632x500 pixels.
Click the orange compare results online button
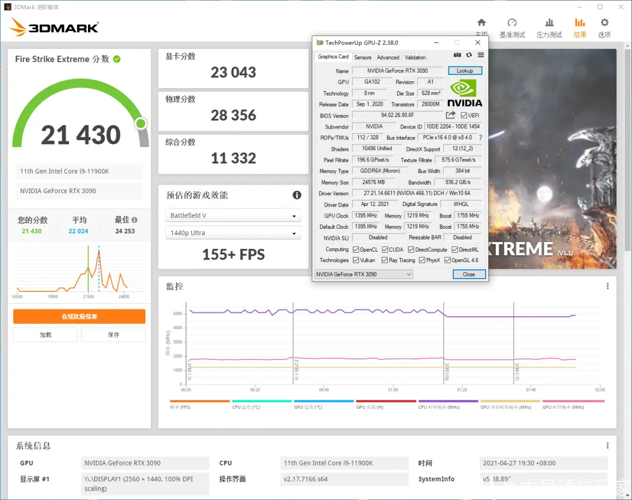click(80, 316)
